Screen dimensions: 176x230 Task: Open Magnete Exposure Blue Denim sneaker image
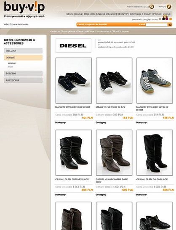click(x=74, y=81)
